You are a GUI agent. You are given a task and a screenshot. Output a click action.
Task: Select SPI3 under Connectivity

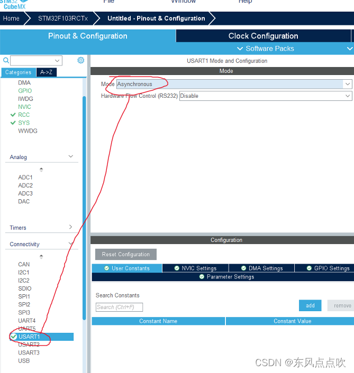tap(24, 313)
